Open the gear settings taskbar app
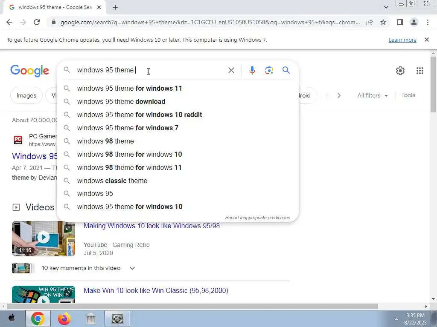Viewport: 437px width, 327px height. pyautogui.click(x=117, y=318)
